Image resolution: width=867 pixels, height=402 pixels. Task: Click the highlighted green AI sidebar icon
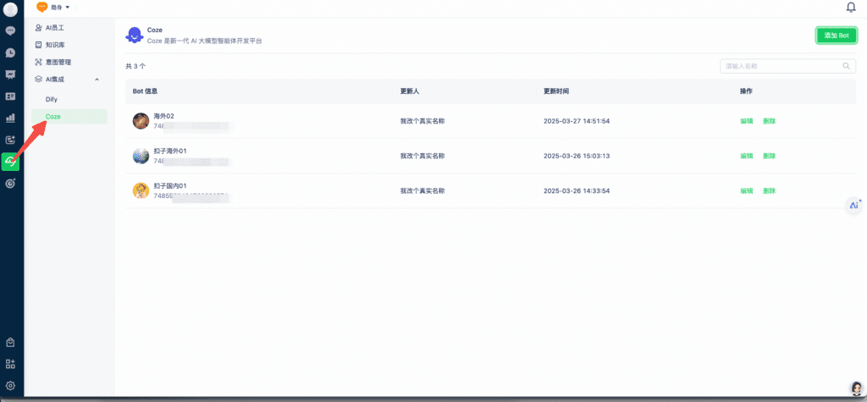pos(10,162)
